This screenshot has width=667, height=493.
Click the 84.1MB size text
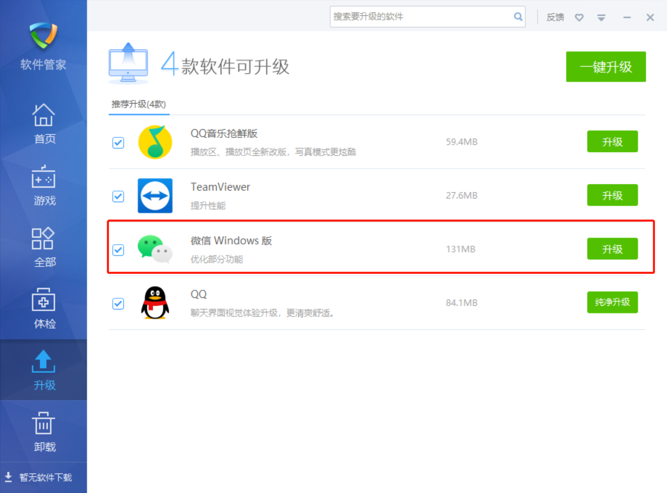tap(462, 303)
